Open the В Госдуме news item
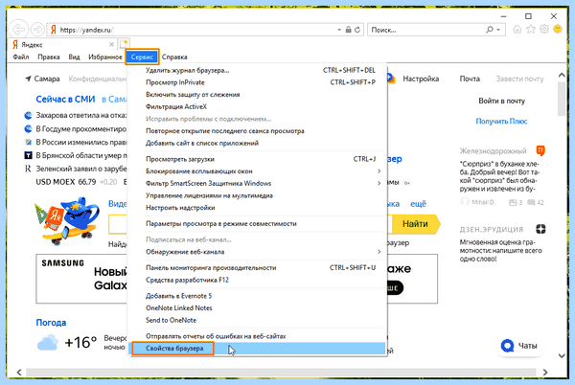 pos(80,129)
